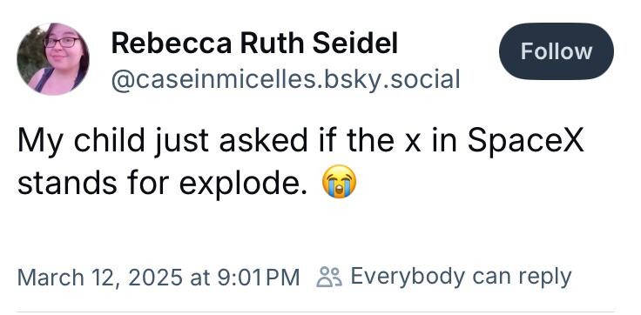Click the display name Rebecca Ruth Seidel
The height and width of the screenshot is (315, 641).
click(254, 43)
